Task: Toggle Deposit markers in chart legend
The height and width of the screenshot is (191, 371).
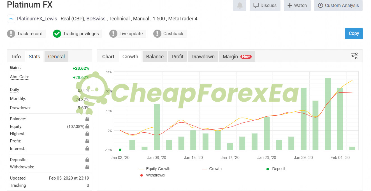Action: pyautogui.click(x=276, y=169)
